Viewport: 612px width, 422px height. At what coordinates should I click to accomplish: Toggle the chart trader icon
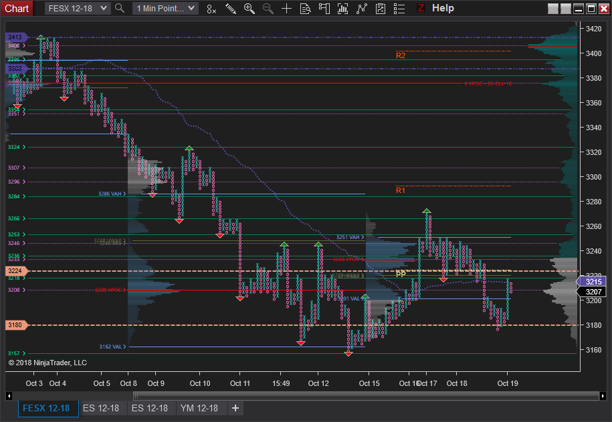[x=324, y=9]
